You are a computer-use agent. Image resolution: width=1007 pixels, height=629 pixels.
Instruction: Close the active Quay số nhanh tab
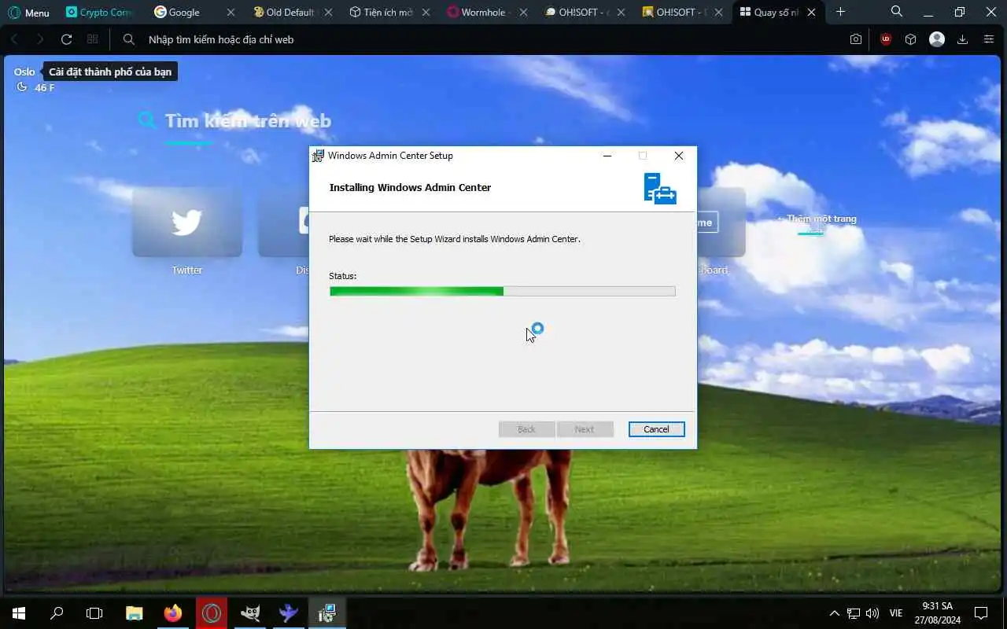click(812, 13)
